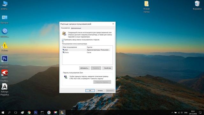Screen dimensions: 204x115
Task: Switch to the Дополнительно tab
Action: click(x=76, y=28)
